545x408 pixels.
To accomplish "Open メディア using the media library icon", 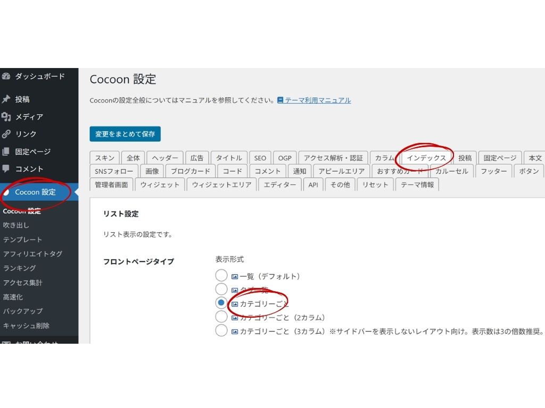I will (x=6, y=117).
